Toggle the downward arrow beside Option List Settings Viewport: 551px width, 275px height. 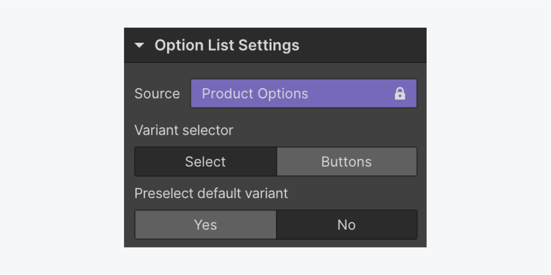(x=139, y=45)
